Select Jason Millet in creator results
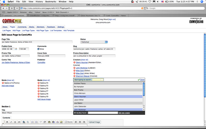 (x=108, y=100)
